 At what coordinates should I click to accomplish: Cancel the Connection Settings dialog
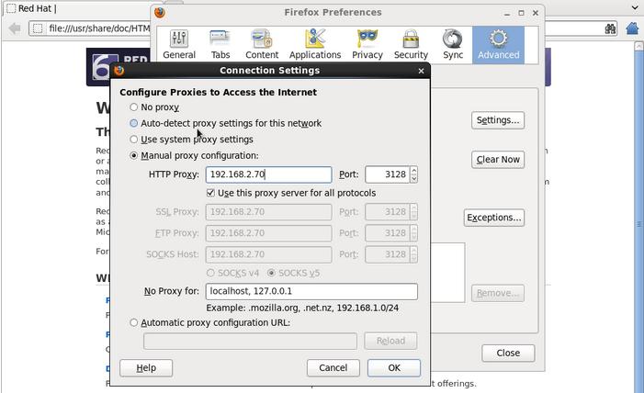click(x=333, y=368)
